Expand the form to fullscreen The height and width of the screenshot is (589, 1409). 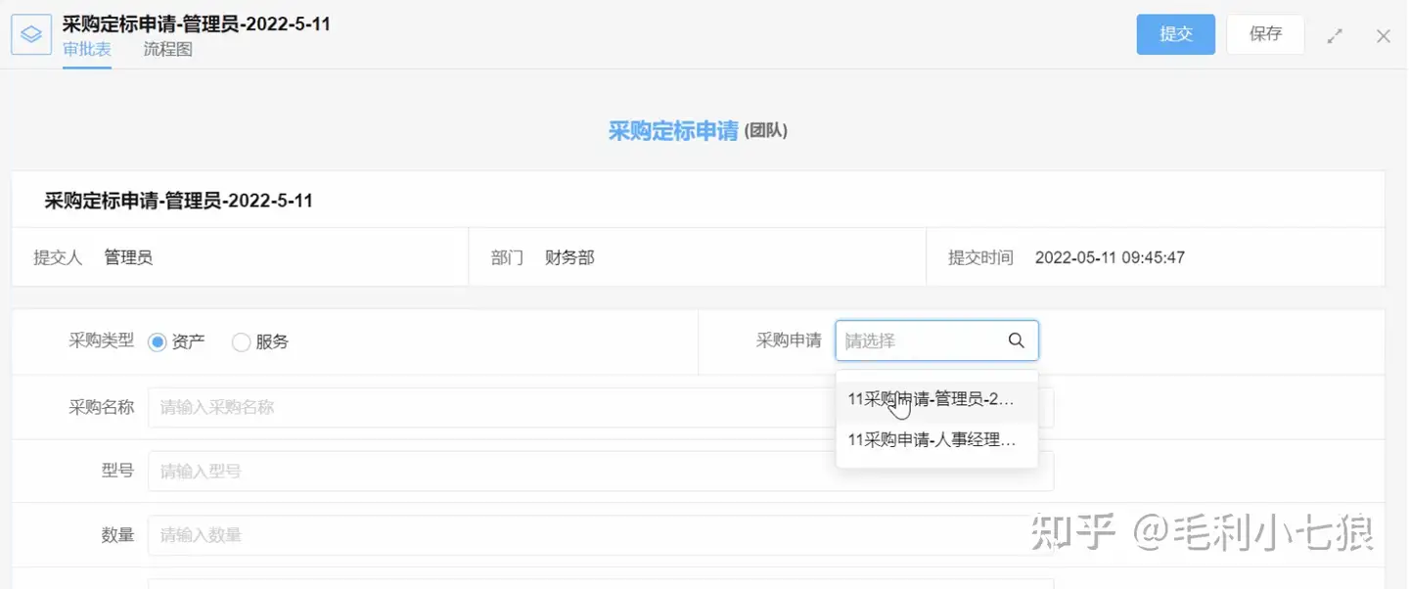click(x=1335, y=36)
